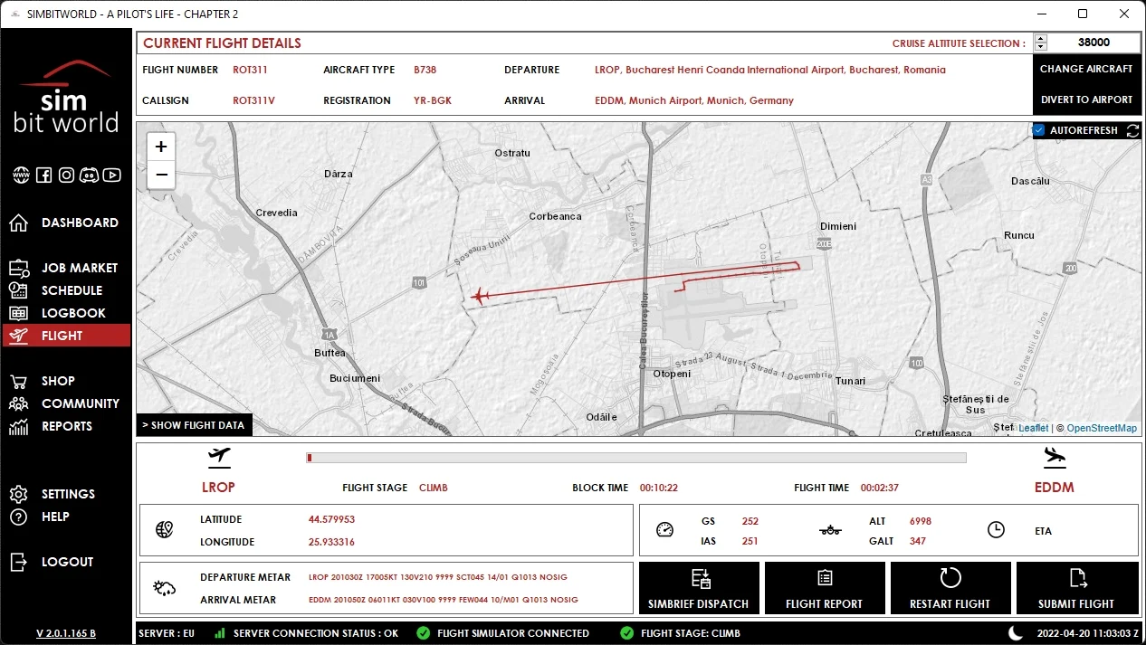Viewport: 1146px width, 645px height.
Task: Click the map refresh arrows icon
Action: coord(1132,131)
